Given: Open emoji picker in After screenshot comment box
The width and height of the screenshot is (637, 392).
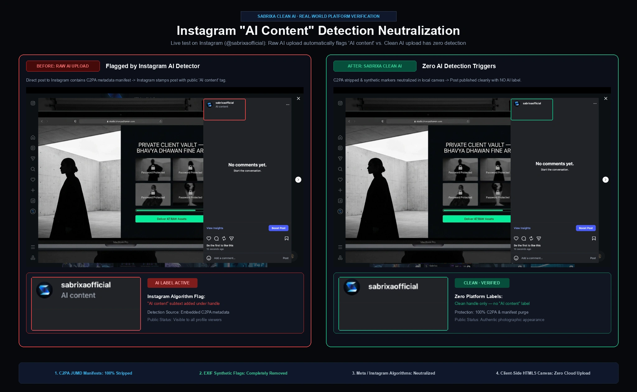Looking at the screenshot, I should pos(516,258).
